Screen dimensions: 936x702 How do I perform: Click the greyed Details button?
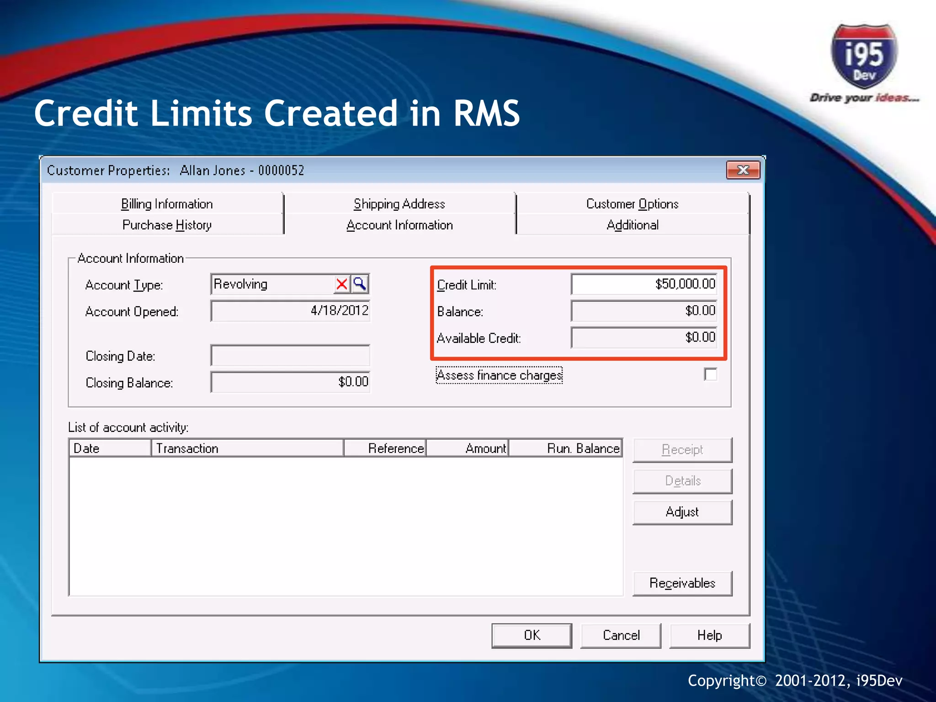click(x=682, y=481)
